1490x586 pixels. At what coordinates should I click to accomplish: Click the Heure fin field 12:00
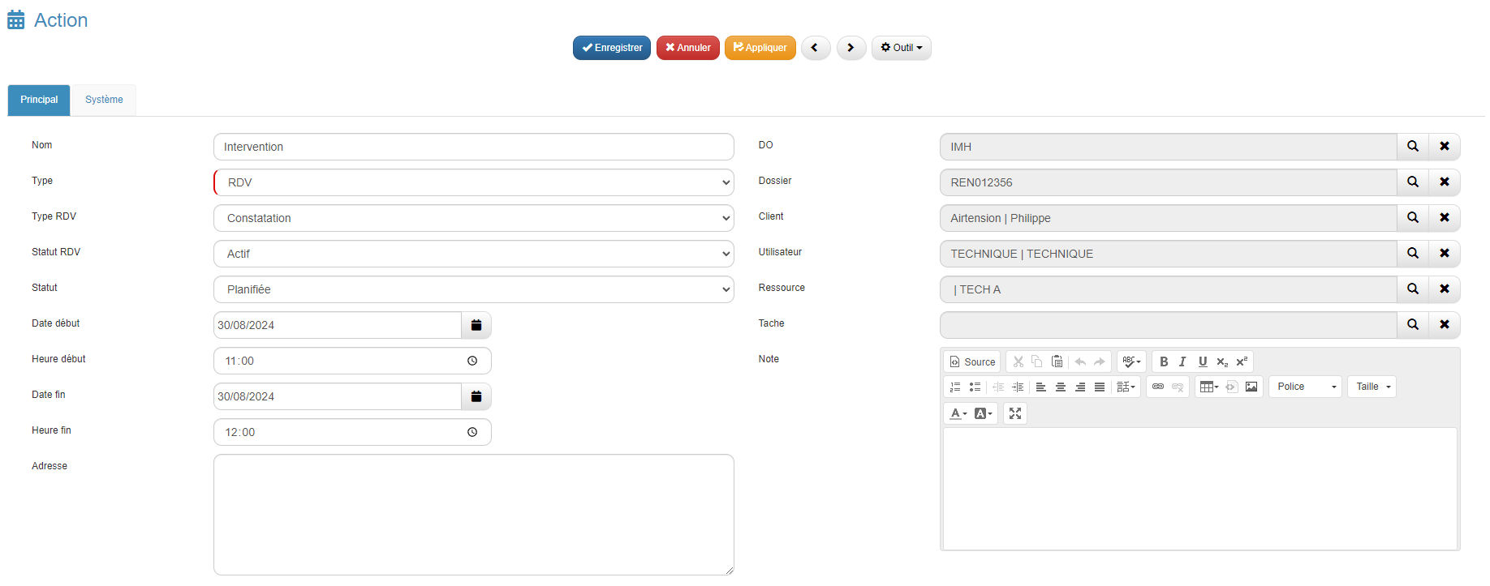pyautogui.click(x=352, y=432)
